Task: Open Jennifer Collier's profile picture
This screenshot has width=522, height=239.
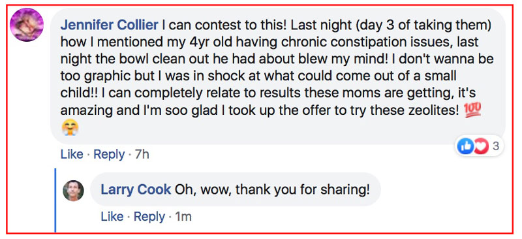Action: 27,25
